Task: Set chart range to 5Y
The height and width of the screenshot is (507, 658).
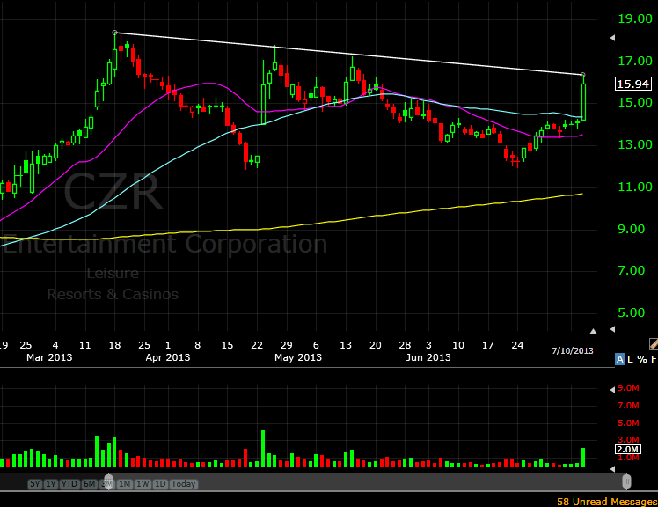Action: [35, 484]
